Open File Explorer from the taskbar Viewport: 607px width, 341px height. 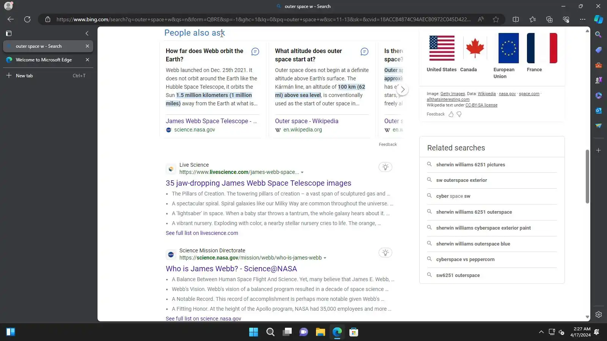[320, 332]
